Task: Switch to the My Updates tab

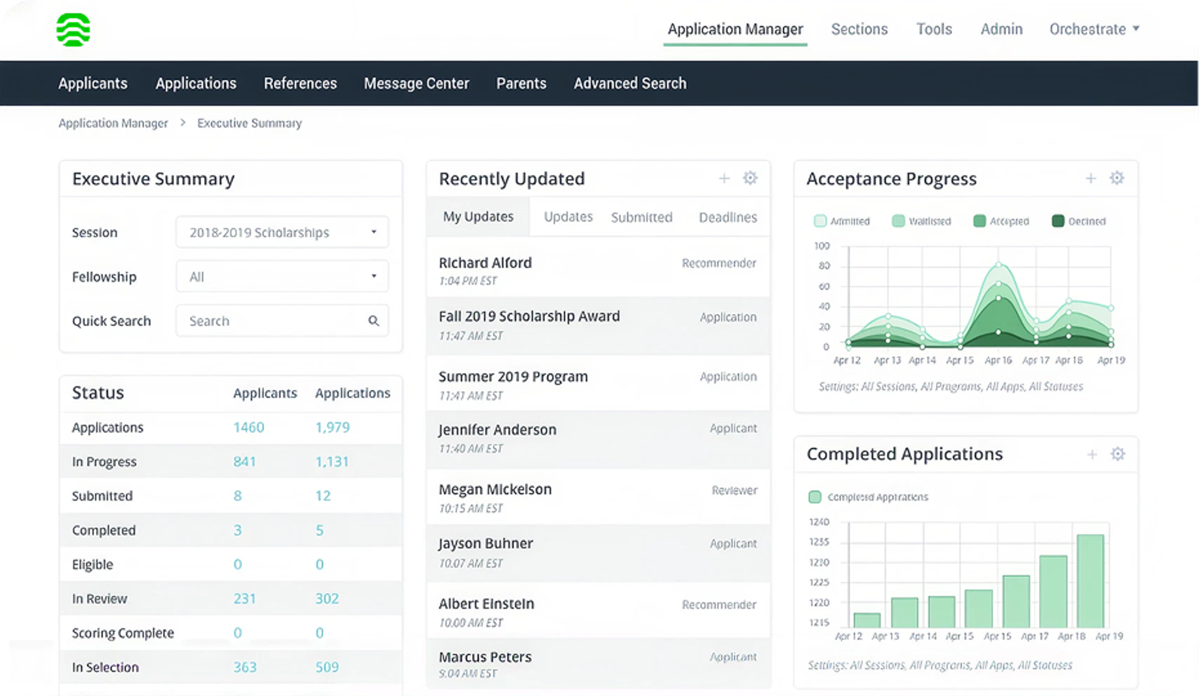Action: click(x=478, y=217)
